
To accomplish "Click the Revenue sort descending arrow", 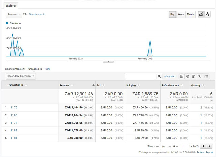I will 93,85.
